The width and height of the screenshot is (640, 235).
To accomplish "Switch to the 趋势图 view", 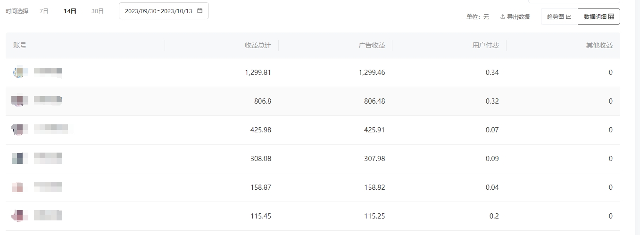I will click(x=559, y=16).
